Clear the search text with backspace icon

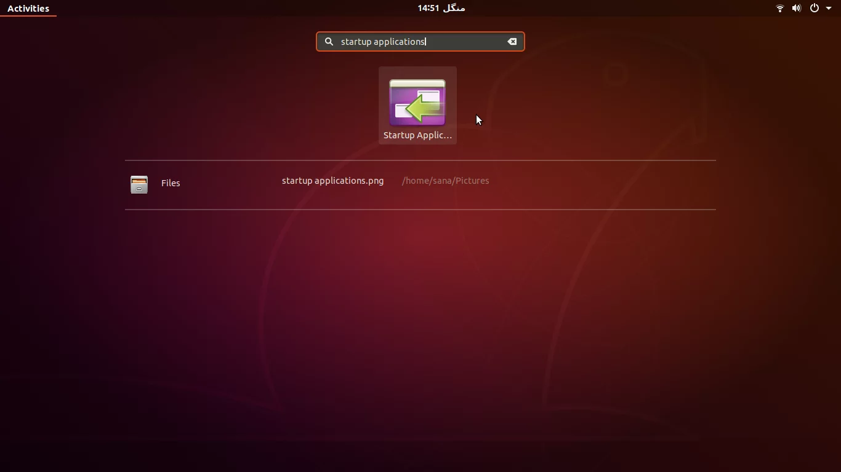[512, 42]
